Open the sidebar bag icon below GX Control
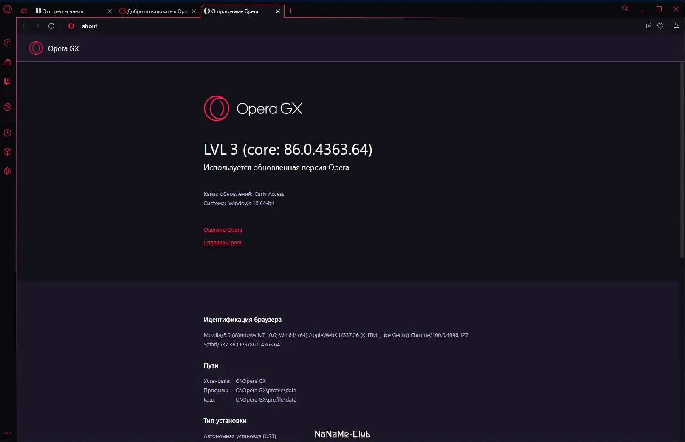This screenshot has height=442, width=685. [8, 62]
